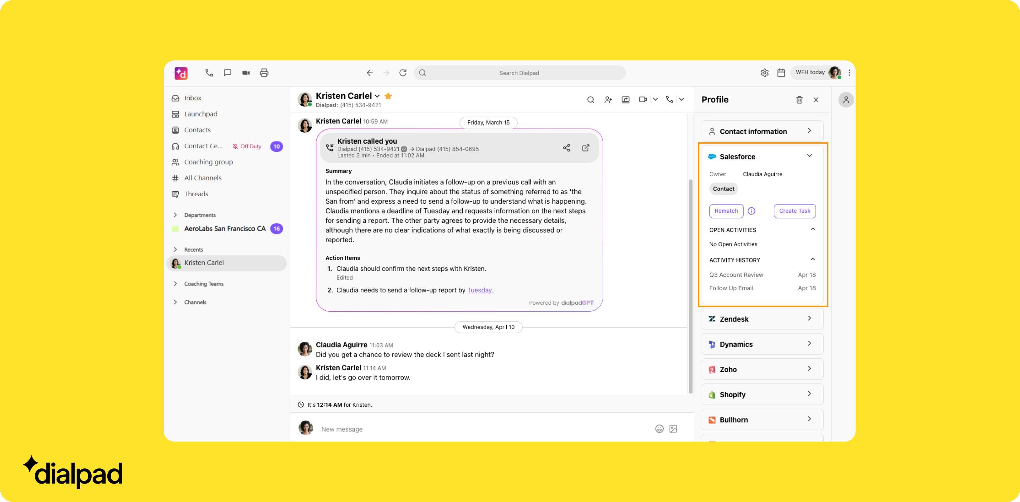
Task: Toggle Off Duty status for Contact Center
Action: 247,147
